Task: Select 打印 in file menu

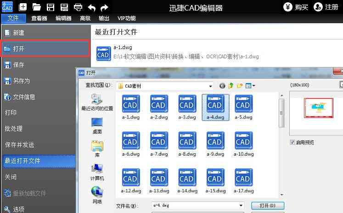Action: 39,112
